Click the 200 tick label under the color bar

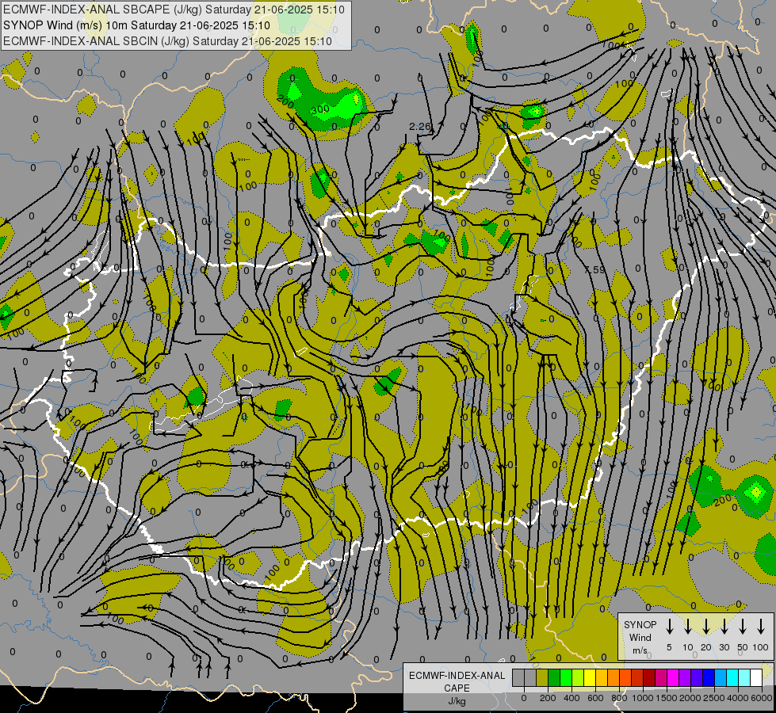pos(548,698)
